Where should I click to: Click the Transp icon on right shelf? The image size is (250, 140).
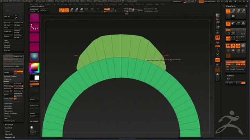pyautogui.click(x=218, y=65)
